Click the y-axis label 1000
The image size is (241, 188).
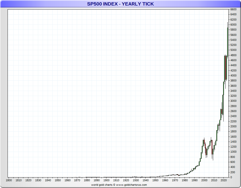[233, 152]
